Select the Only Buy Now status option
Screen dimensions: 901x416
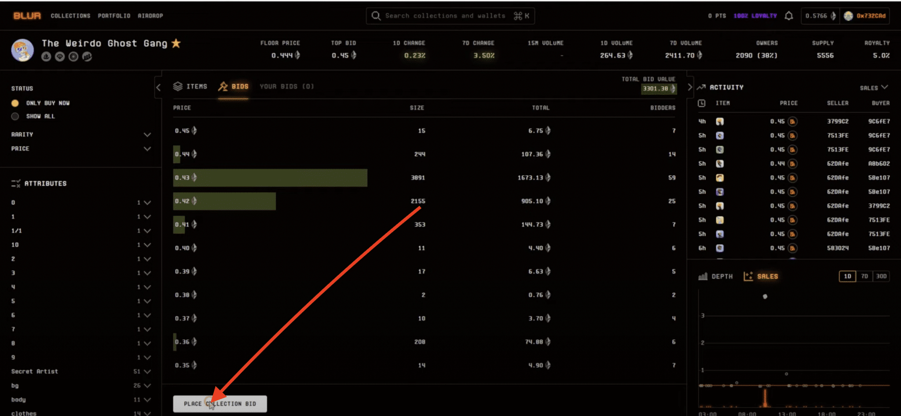(15, 103)
